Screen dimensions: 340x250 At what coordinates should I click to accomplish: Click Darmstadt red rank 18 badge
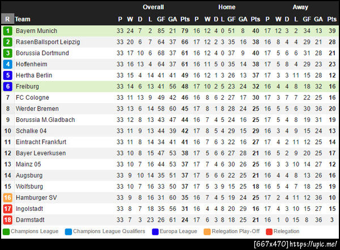7,219
